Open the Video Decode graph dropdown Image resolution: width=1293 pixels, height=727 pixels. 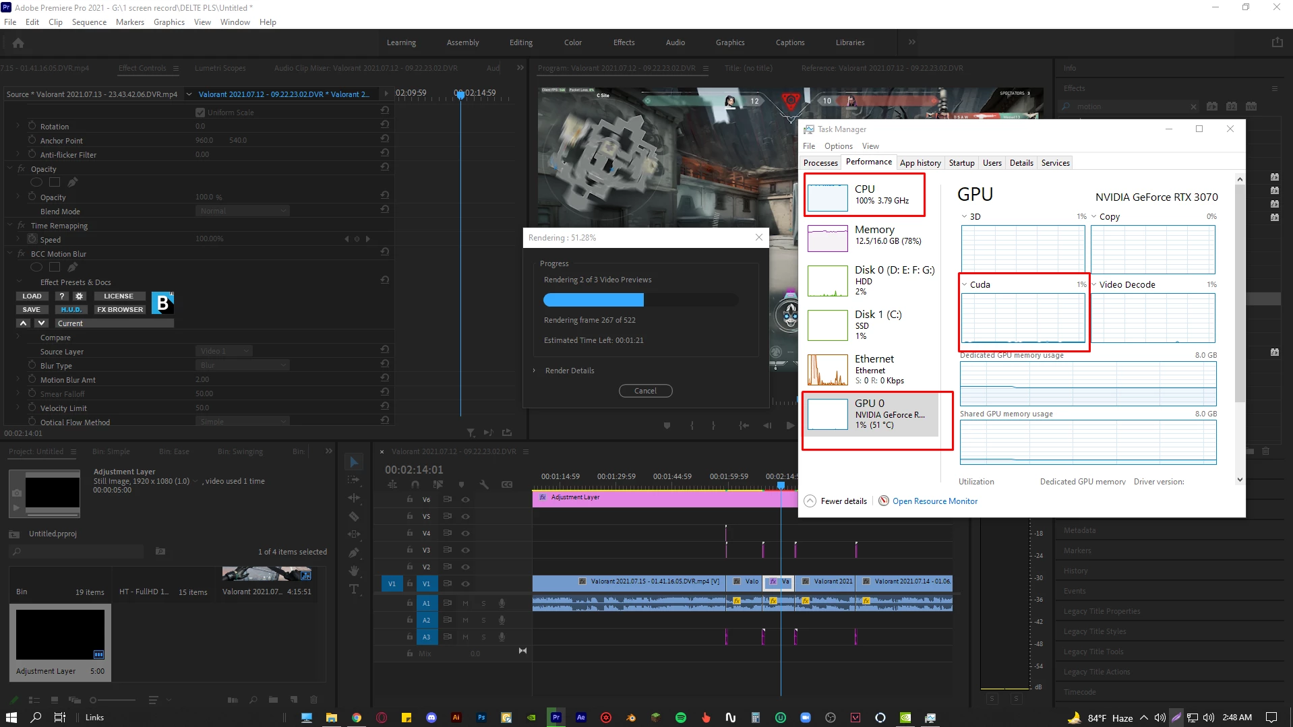tap(1094, 284)
